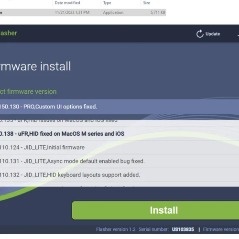Click the firmware install heading
The height and width of the screenshot is (239, 239).
(35, 66)
